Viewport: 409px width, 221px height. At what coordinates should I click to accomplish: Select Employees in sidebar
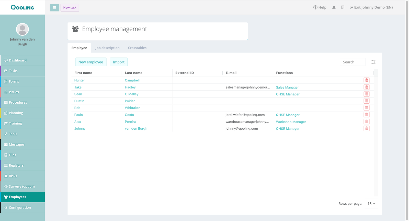click(22, 197)
